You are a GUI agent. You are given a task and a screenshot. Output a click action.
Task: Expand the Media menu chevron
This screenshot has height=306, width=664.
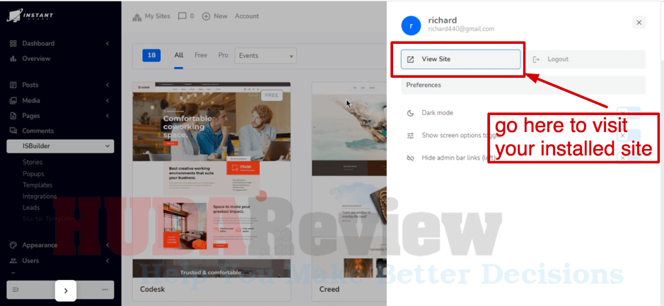coord(107,100)
